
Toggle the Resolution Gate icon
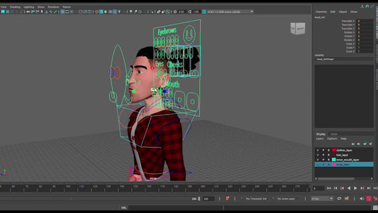point(72,12)
